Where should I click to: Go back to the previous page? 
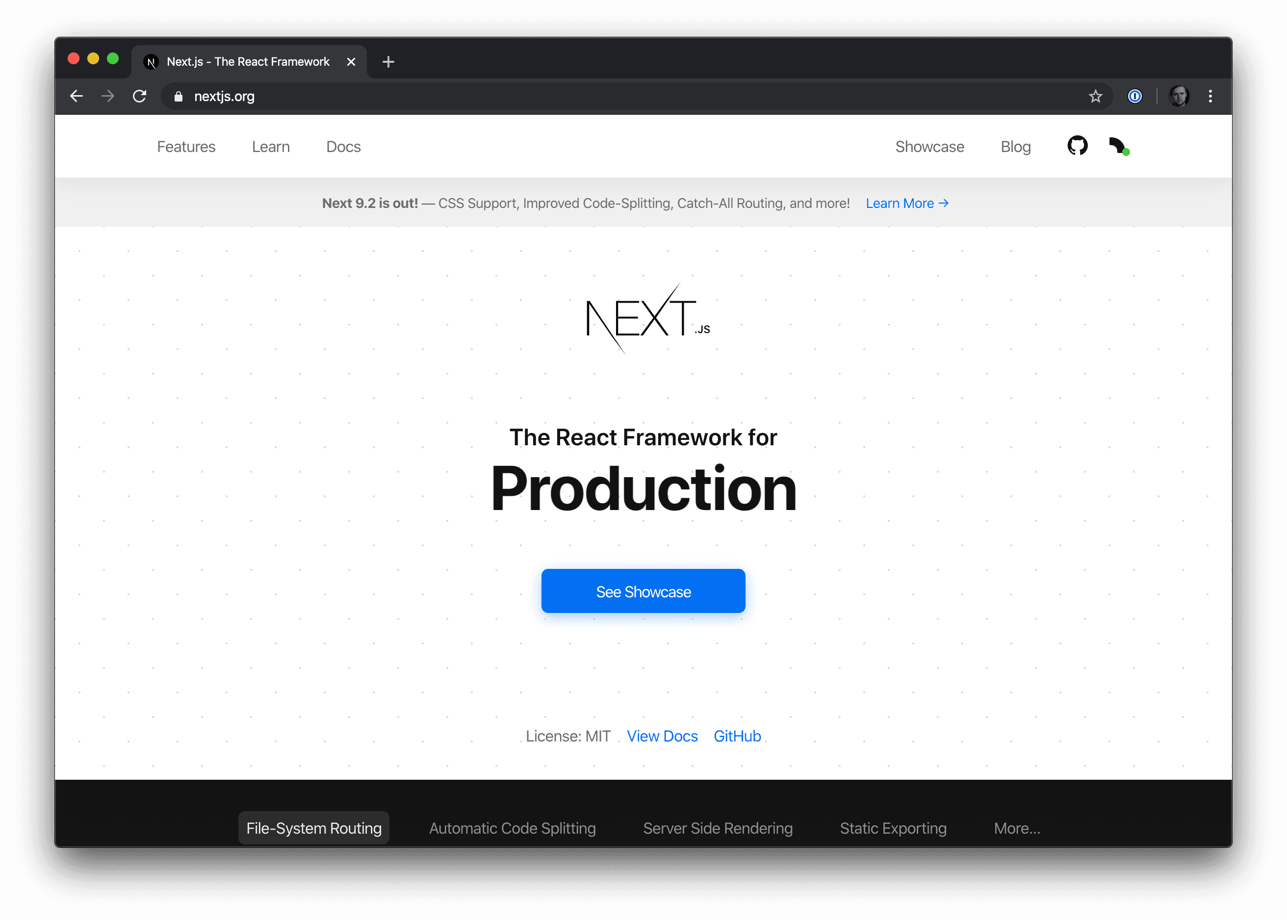coord(77,96)
